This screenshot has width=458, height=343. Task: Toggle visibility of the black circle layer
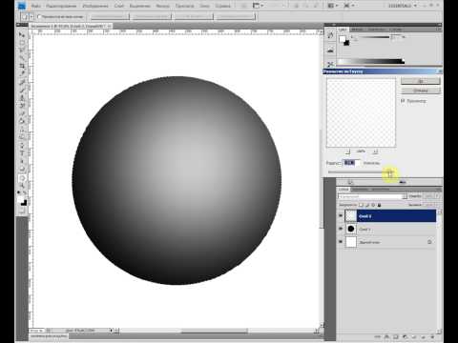[x=341, y=229]
